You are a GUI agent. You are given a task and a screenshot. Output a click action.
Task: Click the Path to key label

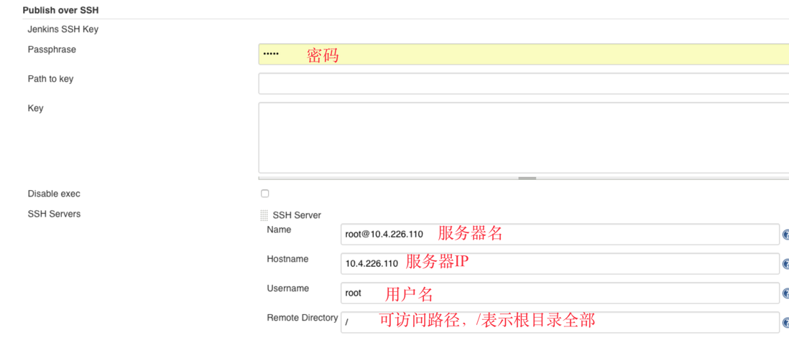click(50, 79)
